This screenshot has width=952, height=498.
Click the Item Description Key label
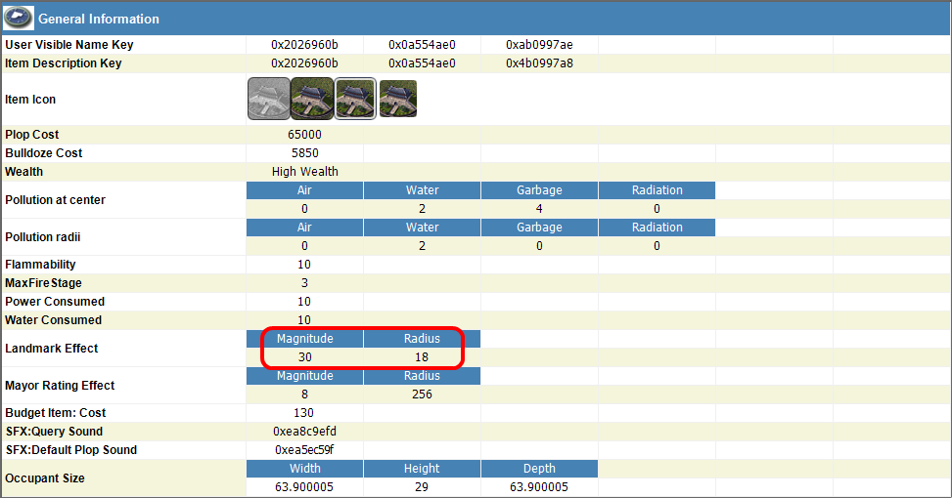click(64, 63)
